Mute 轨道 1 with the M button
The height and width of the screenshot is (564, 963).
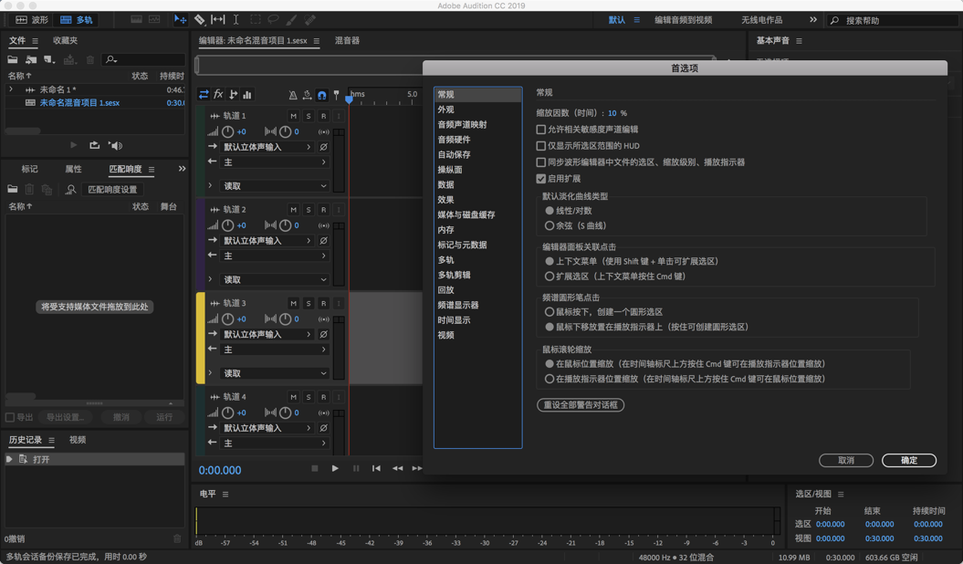(293, 116)
